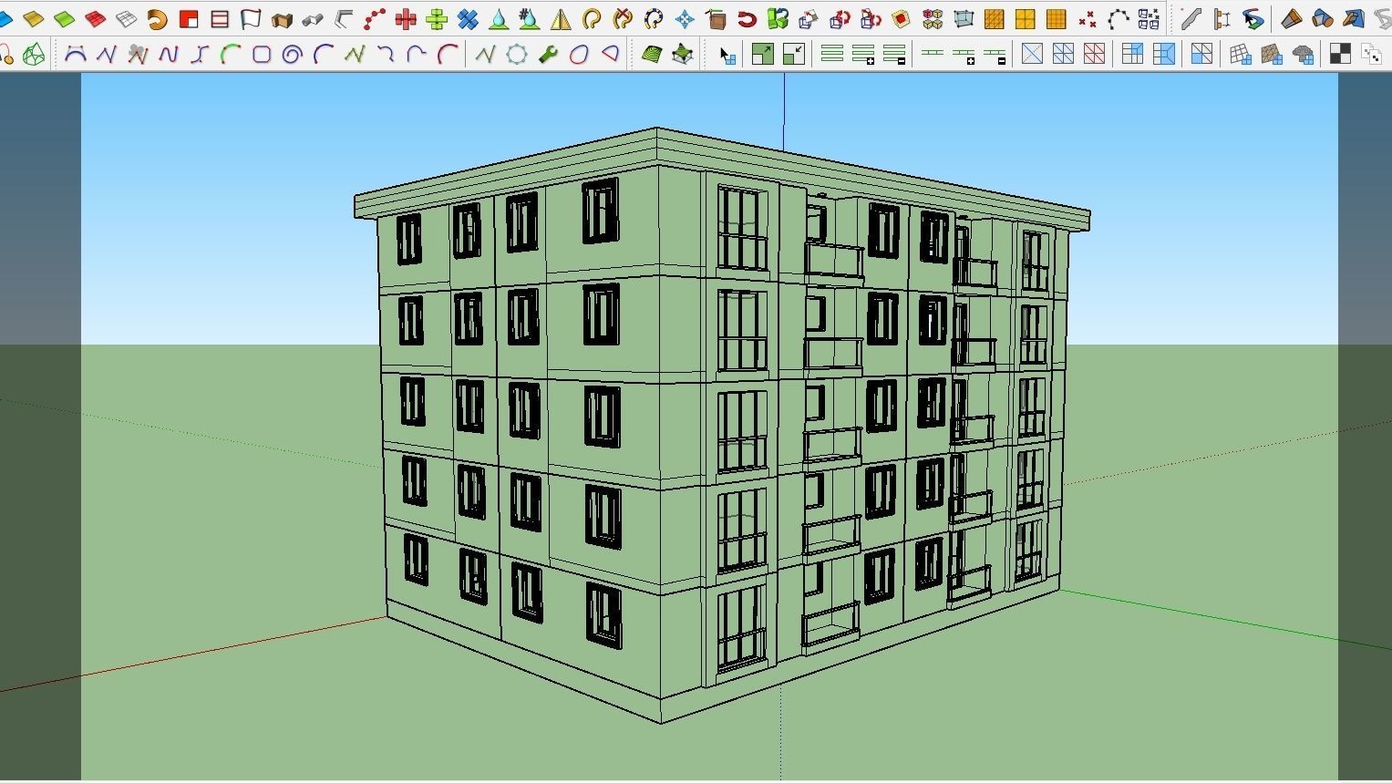
Task: Select the grey cloud with blue squares icon
Action: [x=1303, y=55]
